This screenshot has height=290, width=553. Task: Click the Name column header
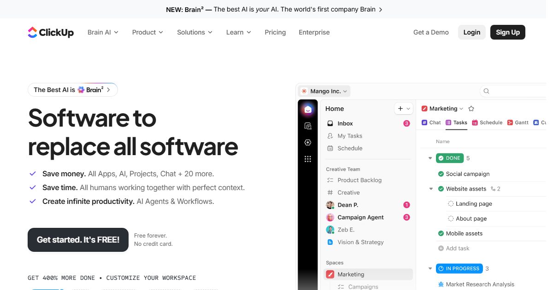coord(443,141)
